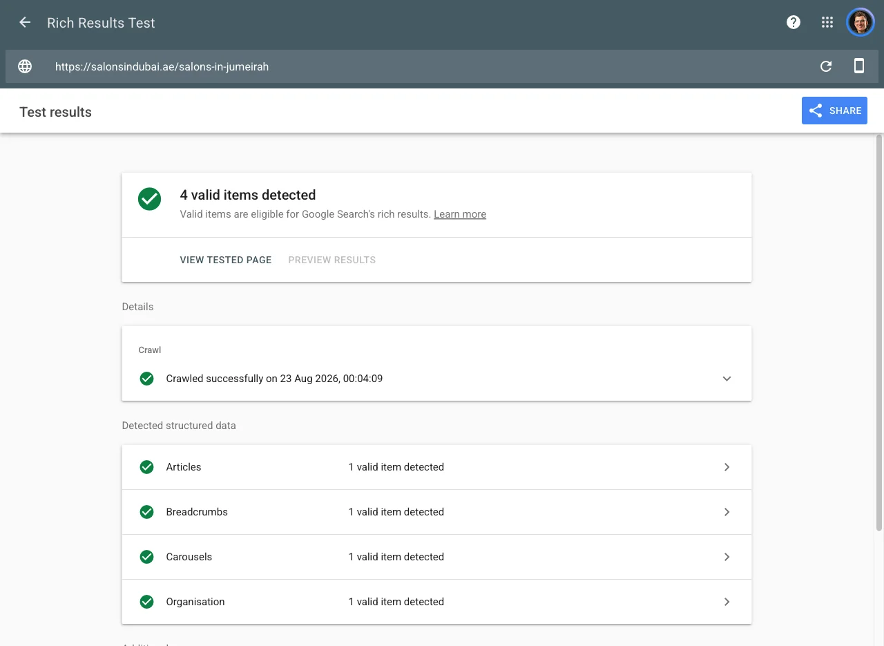884x646 pixels.
Task: Click the Organisation green check icon
Action: coord(146,602)
